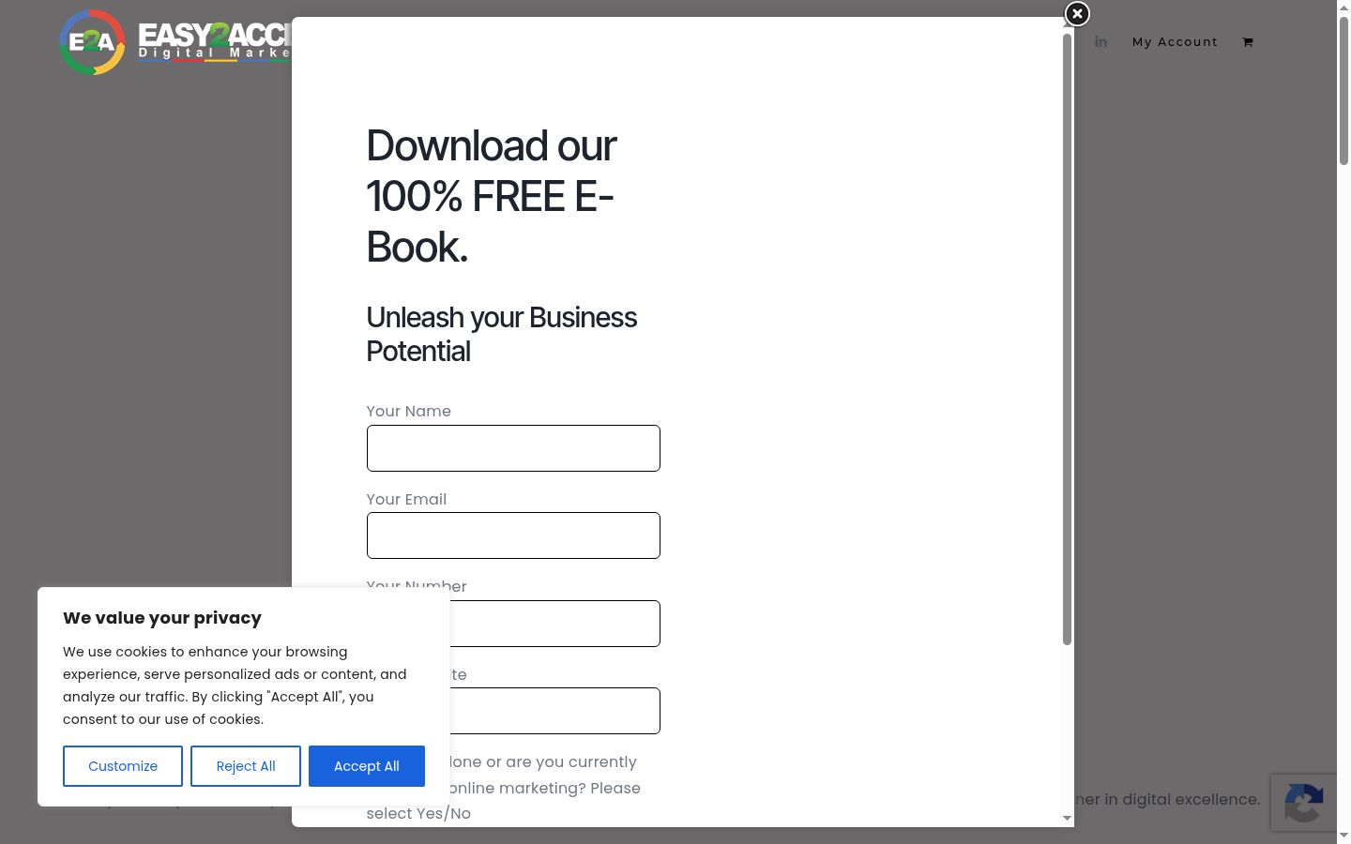This screenshot has height=844, width=1351.
Task: Close the e-book popup with the X icon
Action: point(1077,14)
